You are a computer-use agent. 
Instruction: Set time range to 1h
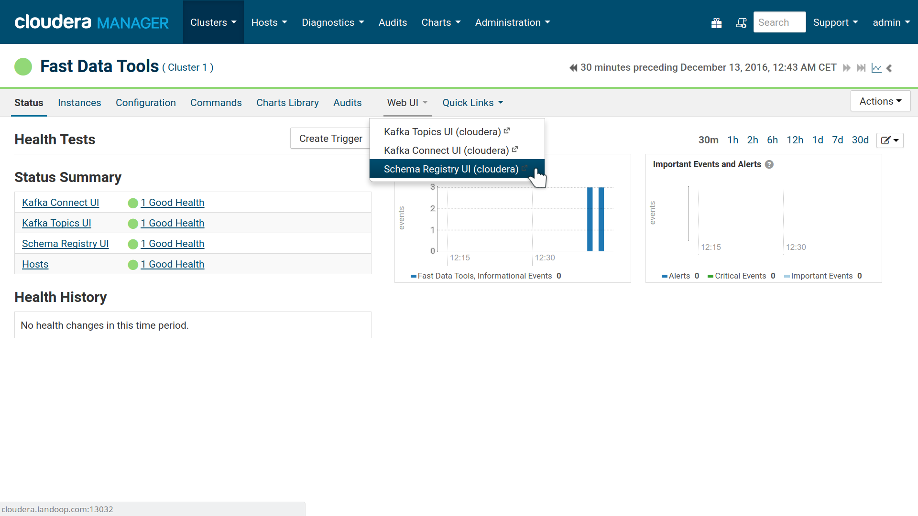tap(732, 140)
